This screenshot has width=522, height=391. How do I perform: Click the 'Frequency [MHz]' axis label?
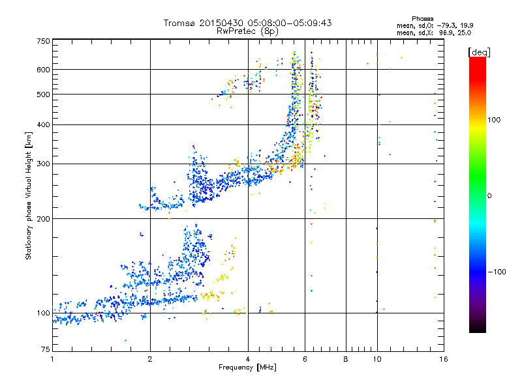coord(247,368)
